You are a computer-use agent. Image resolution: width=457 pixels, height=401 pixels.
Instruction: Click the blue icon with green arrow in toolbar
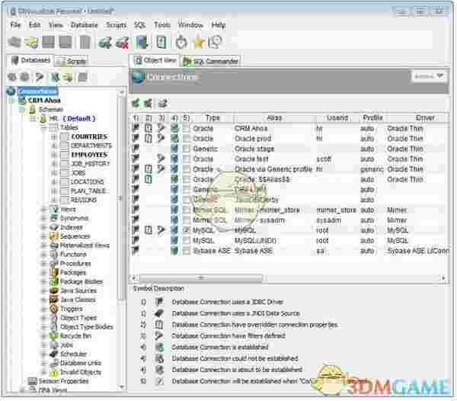coord(142,43)
